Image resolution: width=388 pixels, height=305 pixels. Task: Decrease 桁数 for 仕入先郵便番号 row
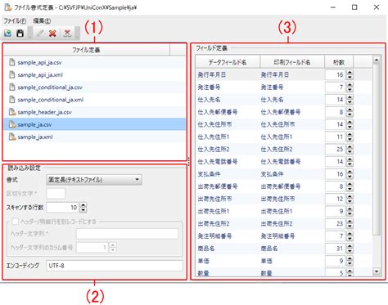coord(350,114)
